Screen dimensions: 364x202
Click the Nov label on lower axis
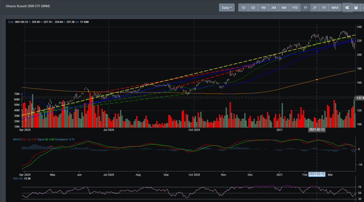(x=223, y=175)
